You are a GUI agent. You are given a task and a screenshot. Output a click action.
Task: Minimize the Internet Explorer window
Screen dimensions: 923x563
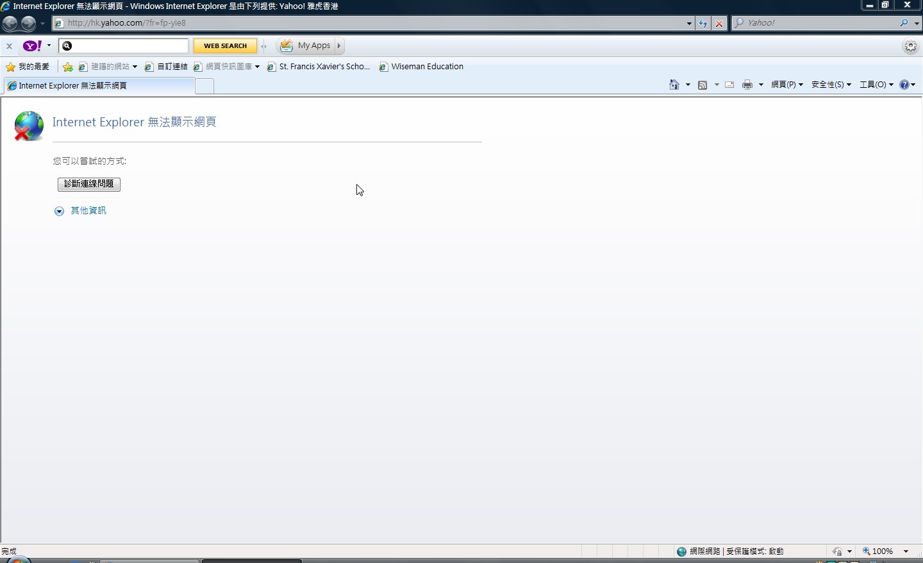point(870,4)
